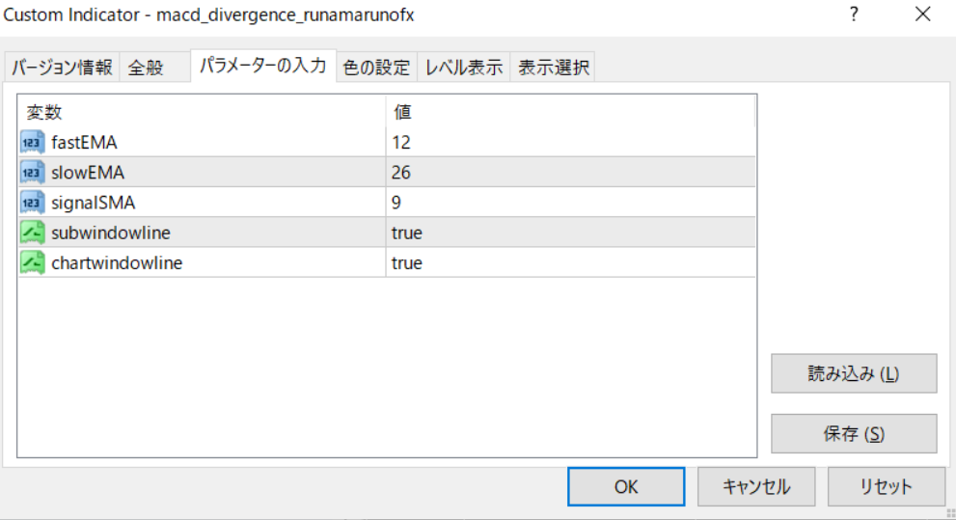The height and width of the screenshot is (520, 956).
Task: Click the signalSMA integer parameter icon
Action: [33, 203]
